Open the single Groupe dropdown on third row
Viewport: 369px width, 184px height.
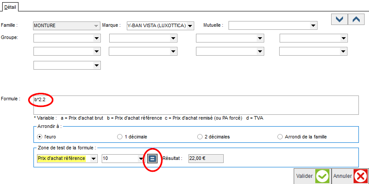pos(67,65)
